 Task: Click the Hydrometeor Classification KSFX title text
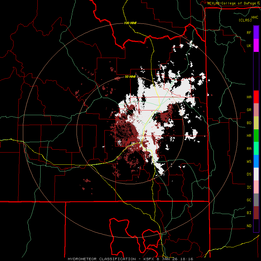point(130,259)
